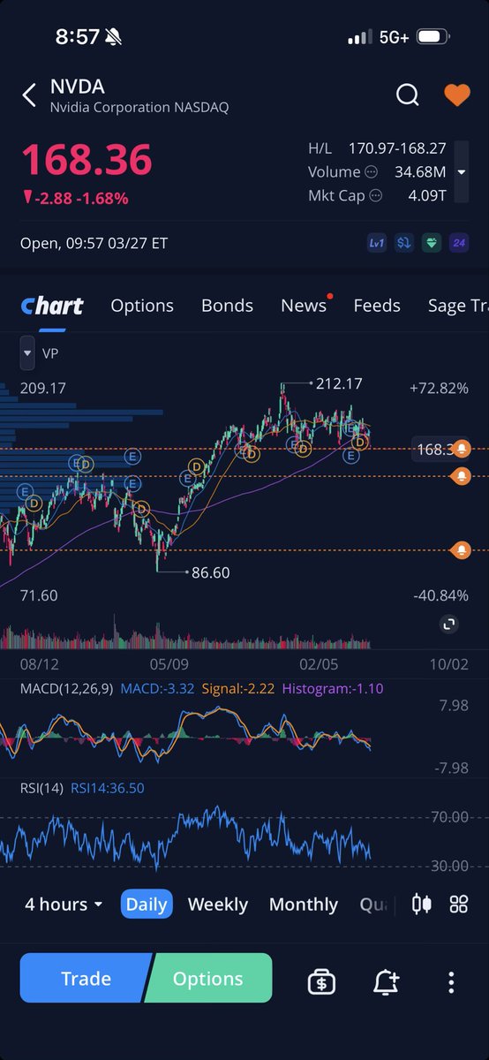Image resolution: width=489 pixels, height=1060 pixels.
Task: Tap the +72.82% axis label
Action: coord(440,388)
